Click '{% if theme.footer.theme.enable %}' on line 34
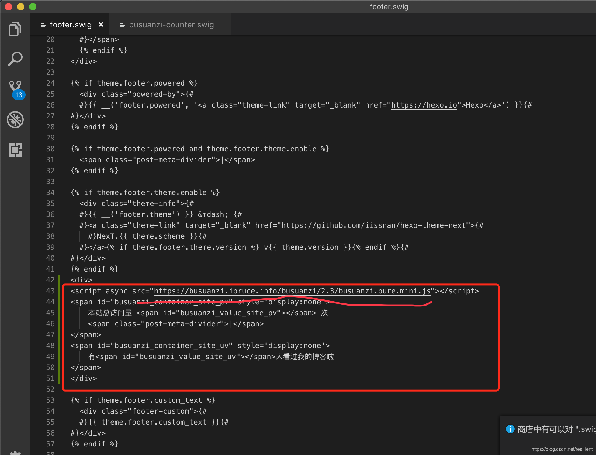 (145, 193)
